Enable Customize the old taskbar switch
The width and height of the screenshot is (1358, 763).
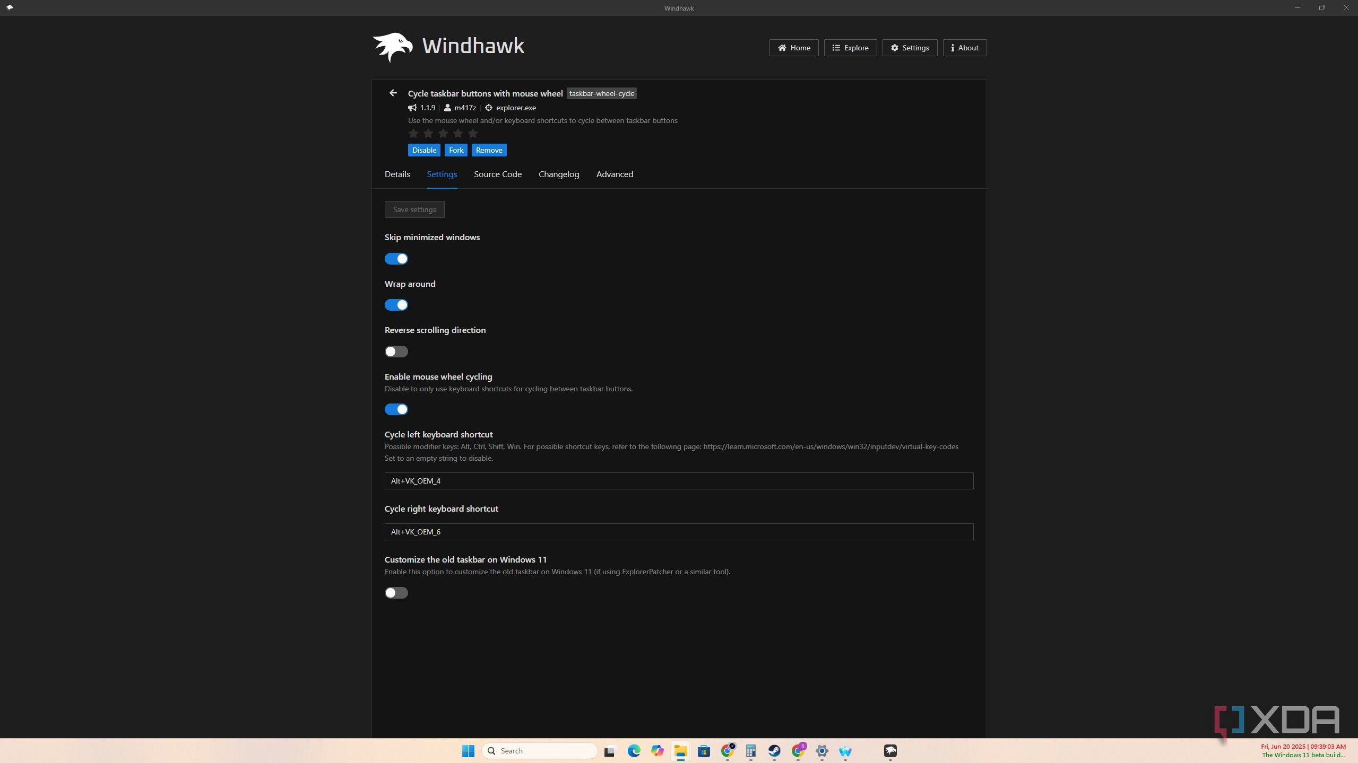396,593
